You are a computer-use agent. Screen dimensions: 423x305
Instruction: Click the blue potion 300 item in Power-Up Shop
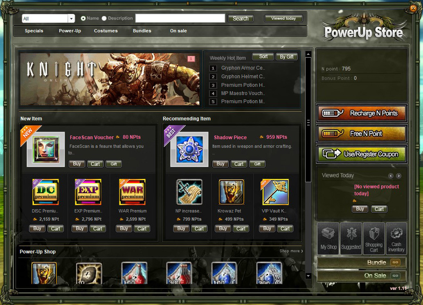[269, 273]
